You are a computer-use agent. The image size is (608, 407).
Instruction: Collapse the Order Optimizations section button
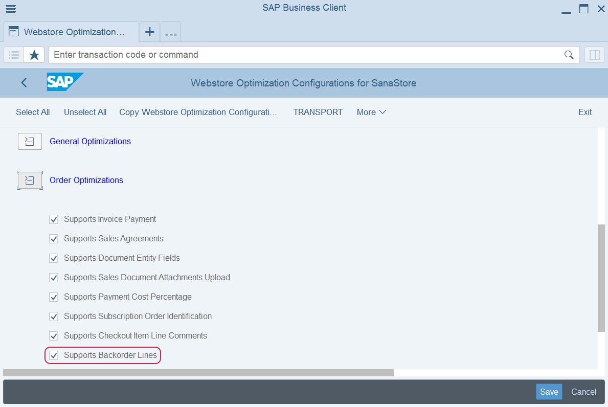pyautogui.click(x=30, y=180)
